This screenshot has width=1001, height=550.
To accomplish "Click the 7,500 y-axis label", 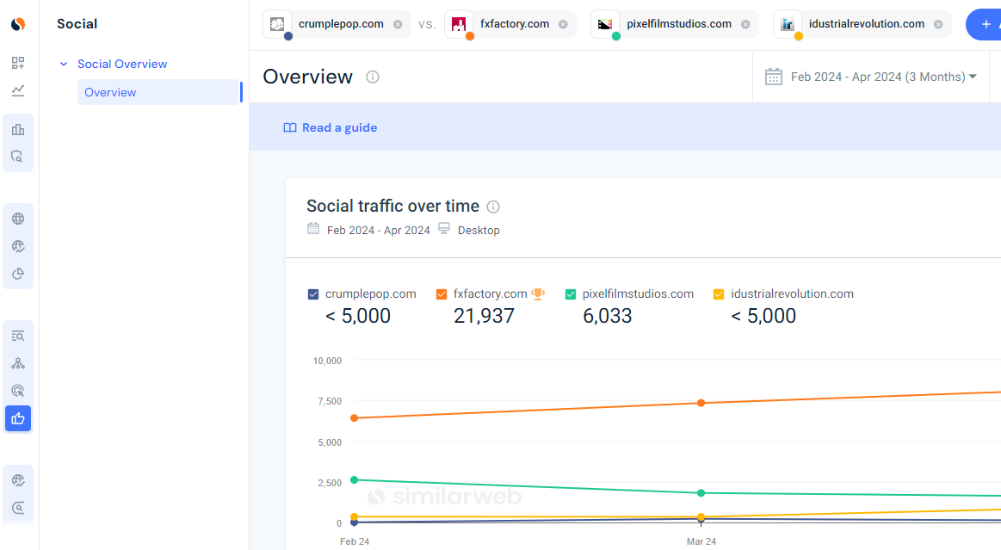I will (330, 401).
